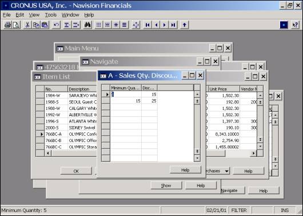The height and width of the screenshot is (216, 303).
Task: Click the Insert Line toolbar icon
Action: 67,25
